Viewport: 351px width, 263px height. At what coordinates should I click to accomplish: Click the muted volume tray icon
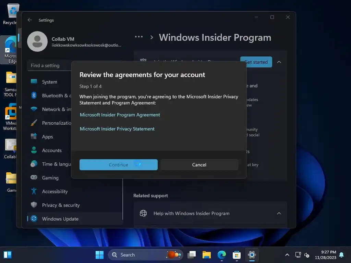point(307,255)
